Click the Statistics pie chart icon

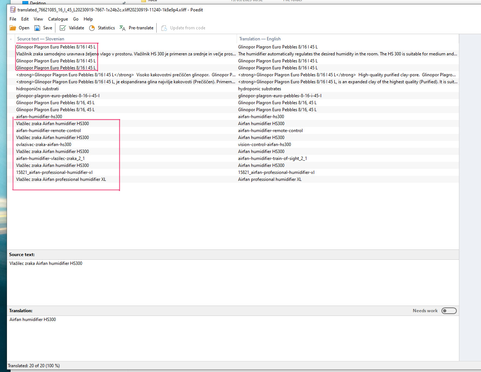click(x=92, y=28)
